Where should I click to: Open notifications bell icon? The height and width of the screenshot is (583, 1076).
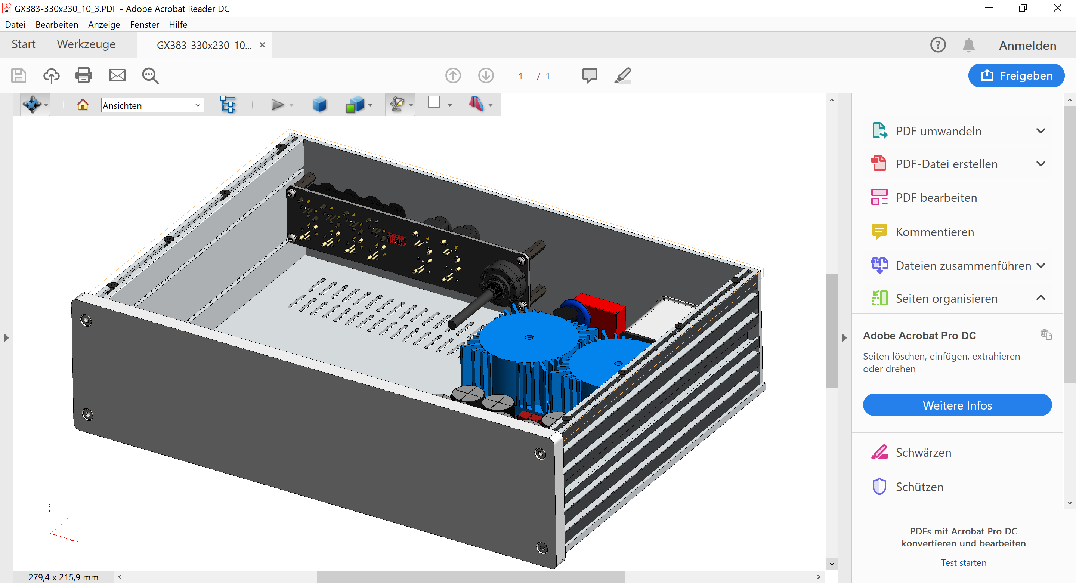tap(969, 45)
